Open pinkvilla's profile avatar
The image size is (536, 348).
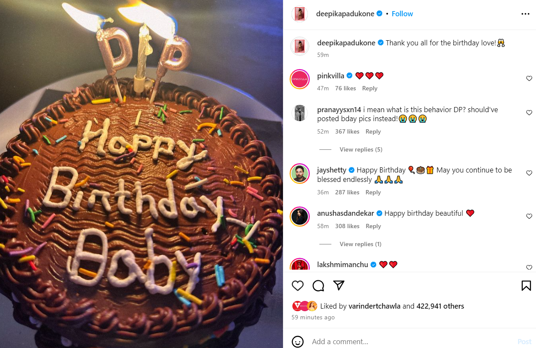point(300,79)
